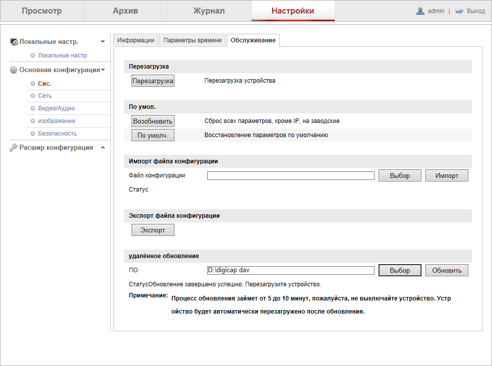Select the Обслуживание tab

coord(253,40)
